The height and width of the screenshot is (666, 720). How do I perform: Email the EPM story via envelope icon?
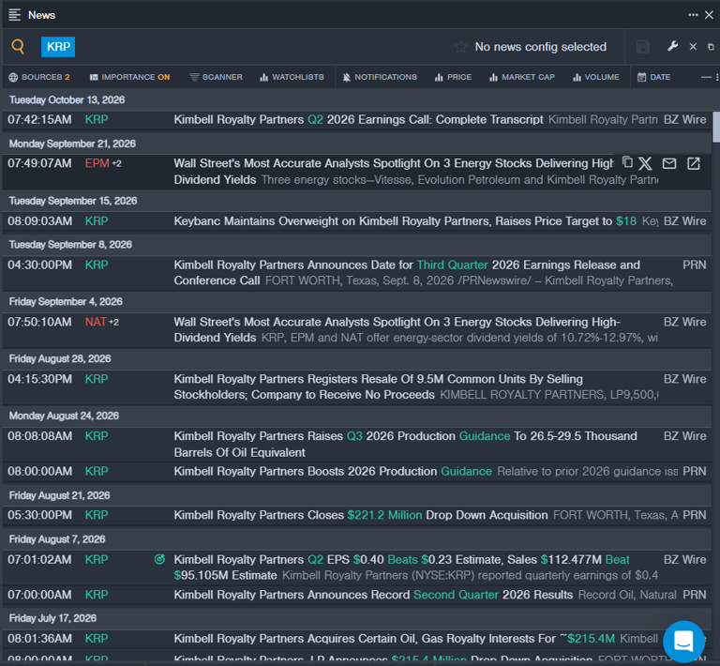(x=669, y=163)
